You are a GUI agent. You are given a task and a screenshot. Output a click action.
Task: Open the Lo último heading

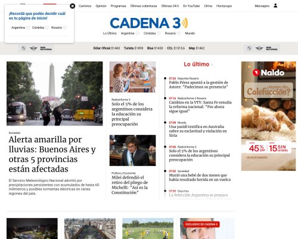[x=197, y=65]
